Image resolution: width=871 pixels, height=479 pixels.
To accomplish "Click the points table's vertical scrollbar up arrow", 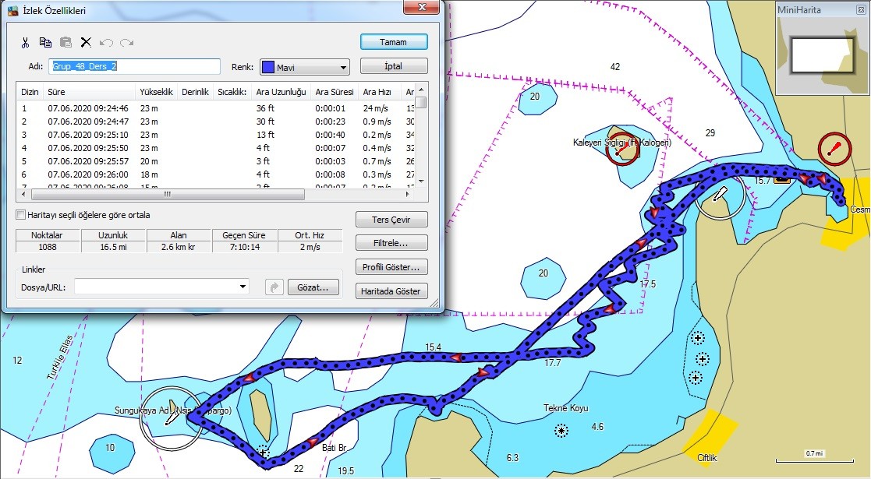I will (422, 90).
